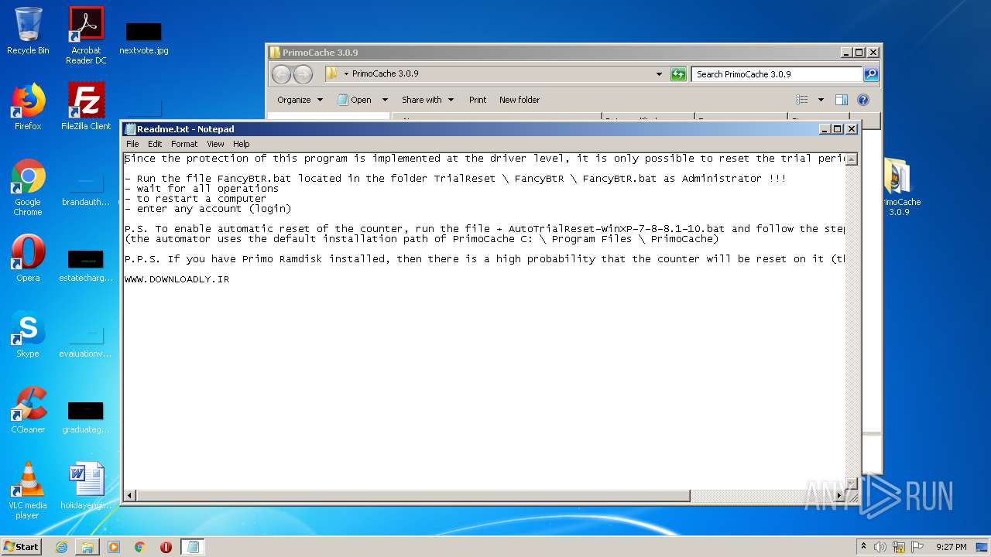Open PrimoCache 3.0.9 desktop folder
This screenshot has width=991, height=557.
tap(898, 187)
